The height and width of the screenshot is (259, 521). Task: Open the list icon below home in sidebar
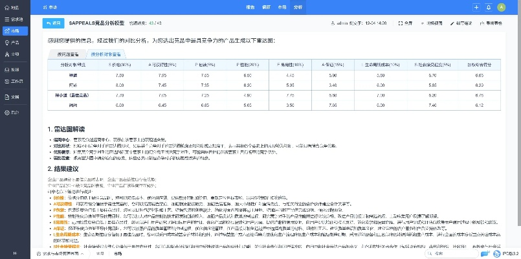(14, 19)
